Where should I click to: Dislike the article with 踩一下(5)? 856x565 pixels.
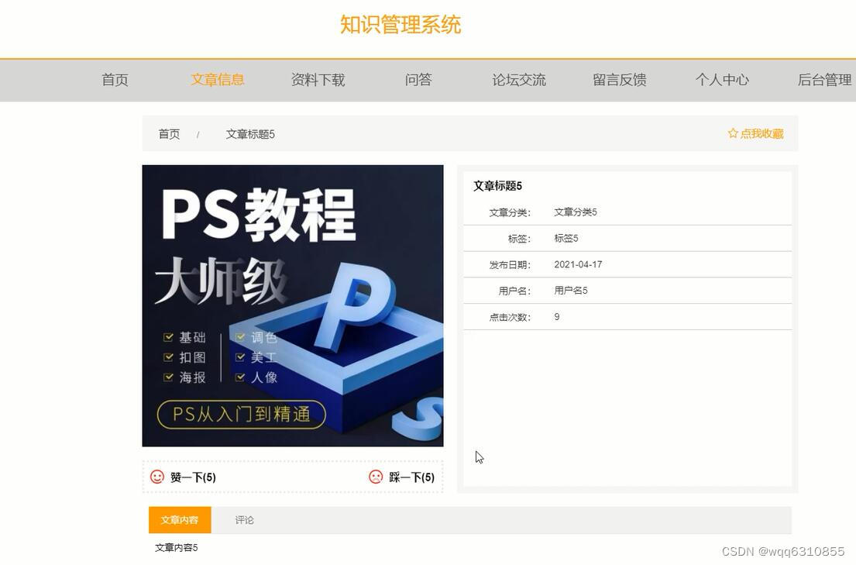pos(411,477)
